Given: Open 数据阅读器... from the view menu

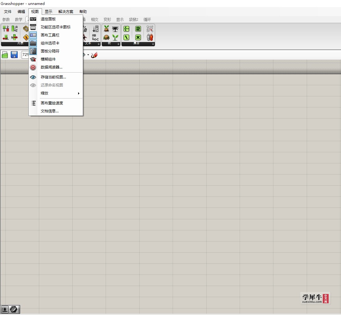Looking at the screenshot, I should (x=56, y=67).
